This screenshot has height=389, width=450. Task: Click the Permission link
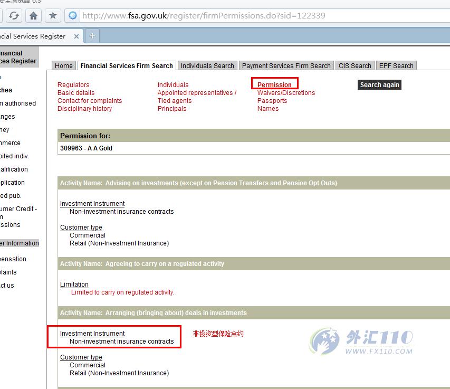[x=274, y=84]
